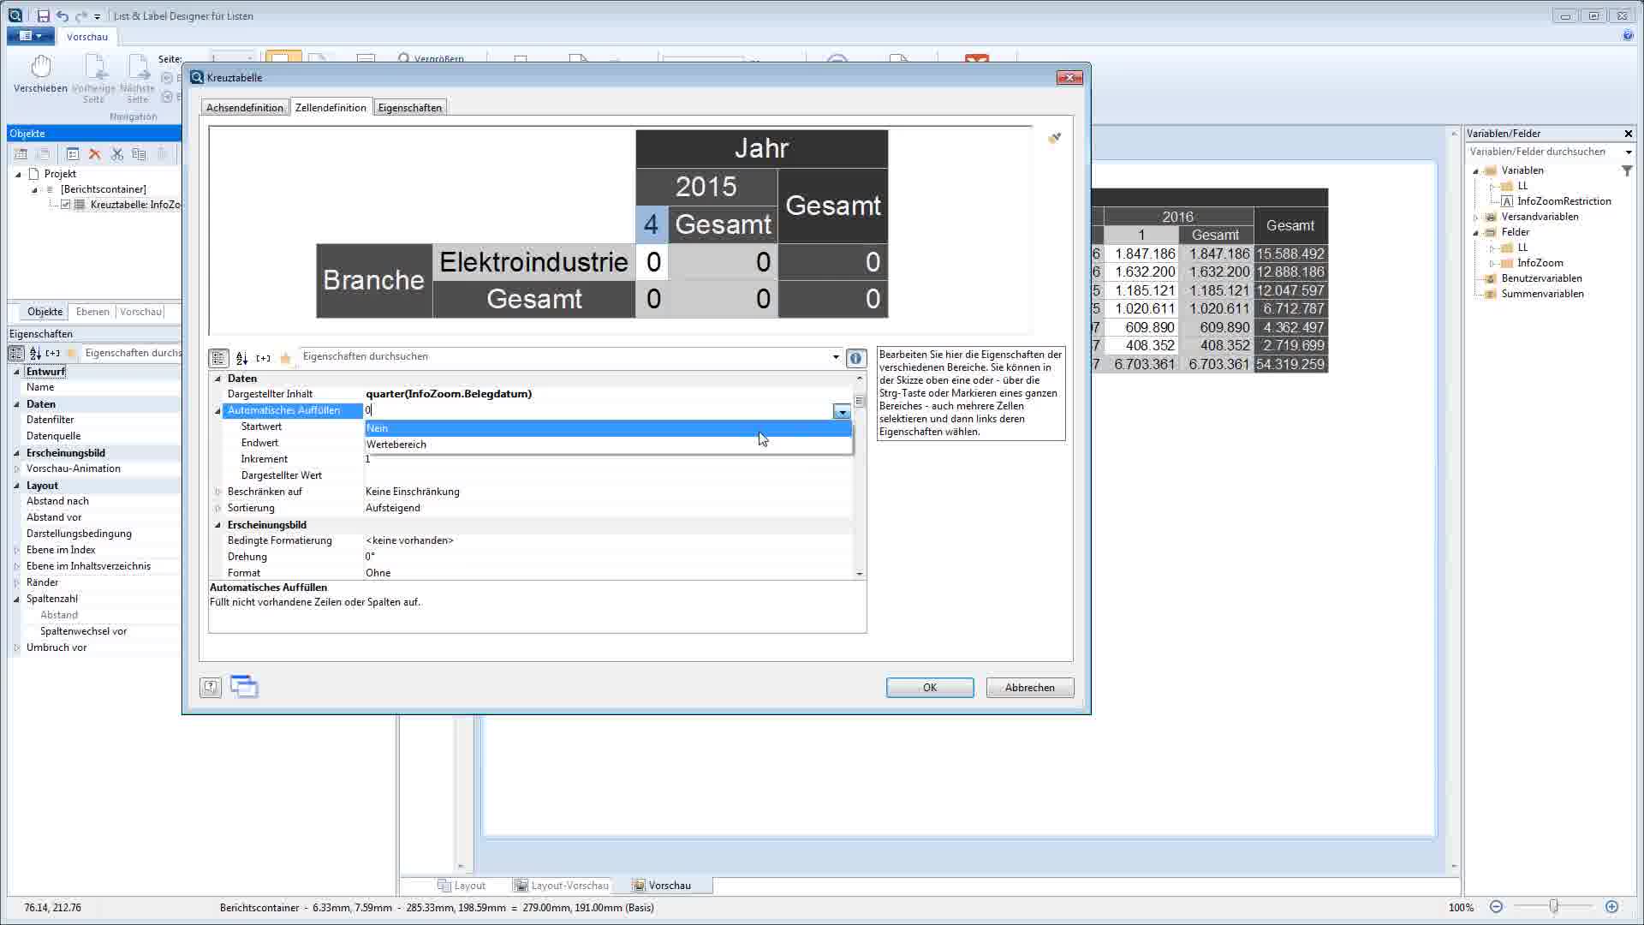
Task: Click the scissors cut icon in Objekte toolbar
Action: tap(117, 154)
